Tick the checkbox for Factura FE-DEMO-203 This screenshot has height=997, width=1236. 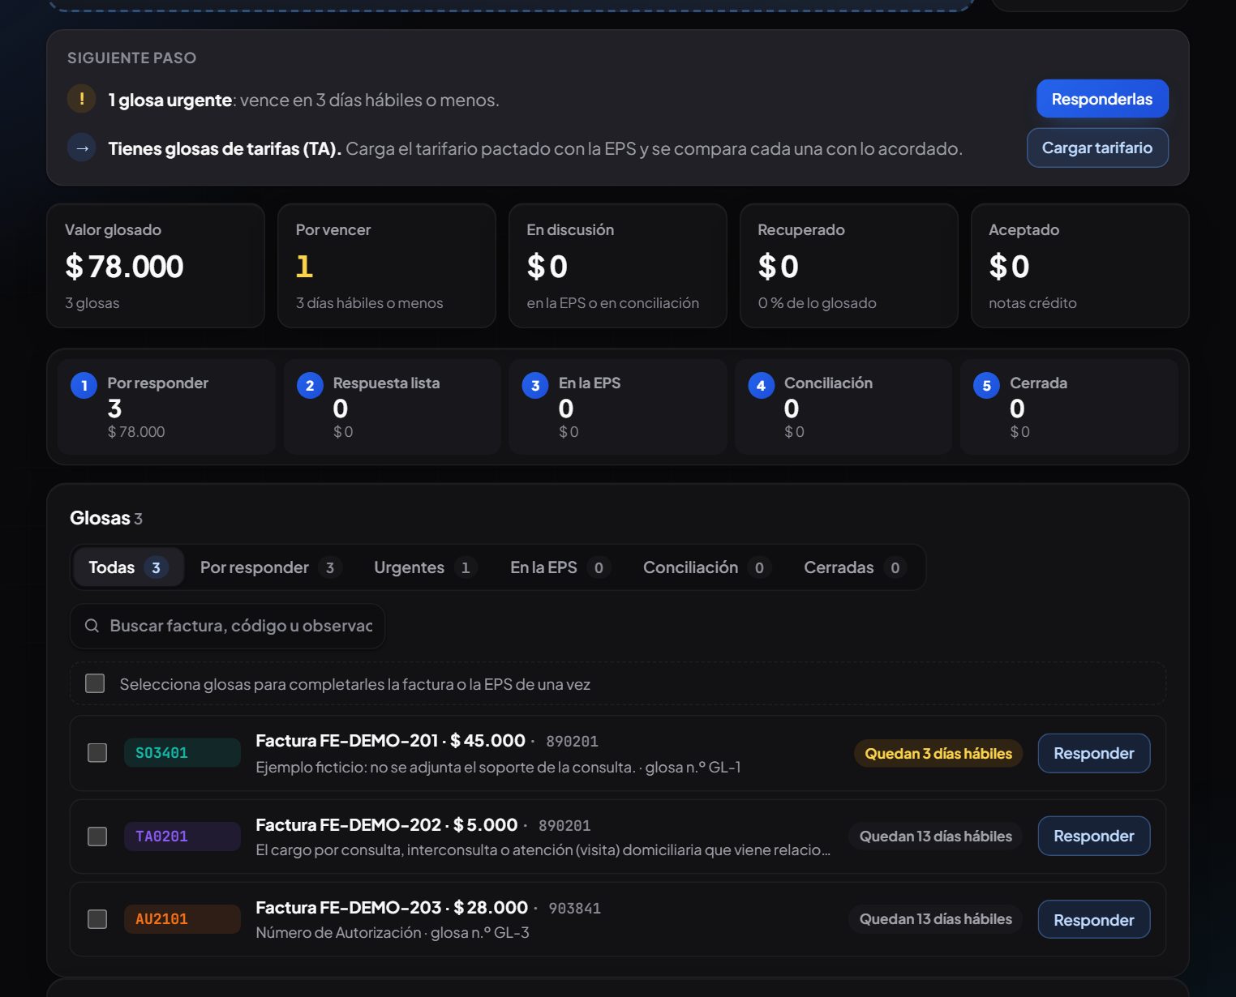(97, 918)
